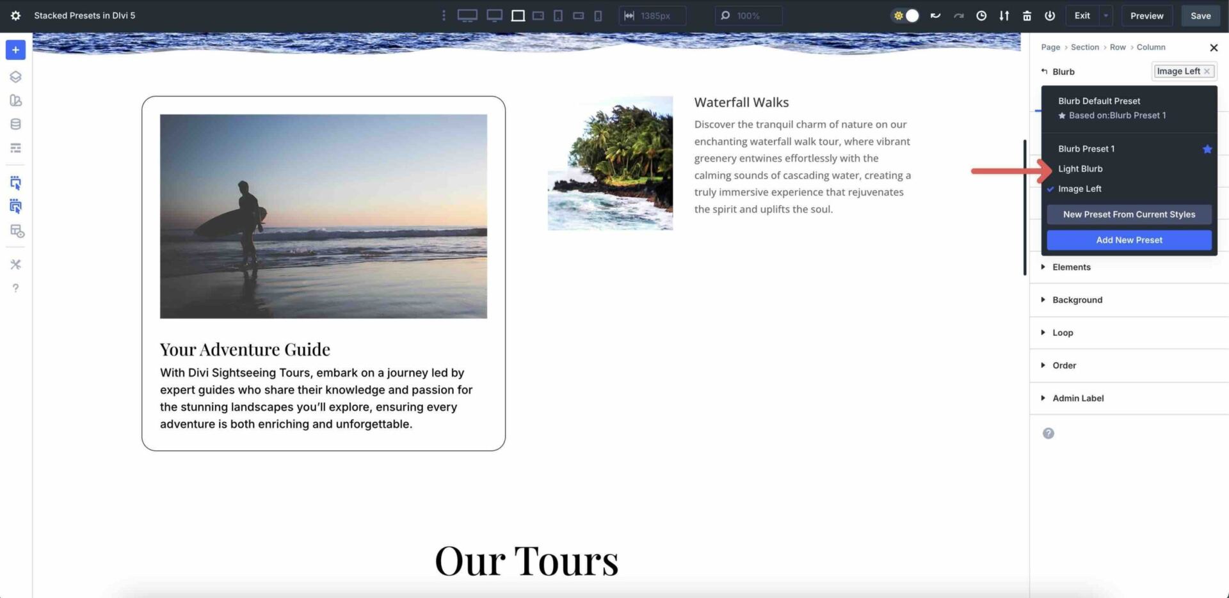Click the history clock icon in the toolbar
The height and width of the screenshot is (598, 1229).
coord(981,15)
